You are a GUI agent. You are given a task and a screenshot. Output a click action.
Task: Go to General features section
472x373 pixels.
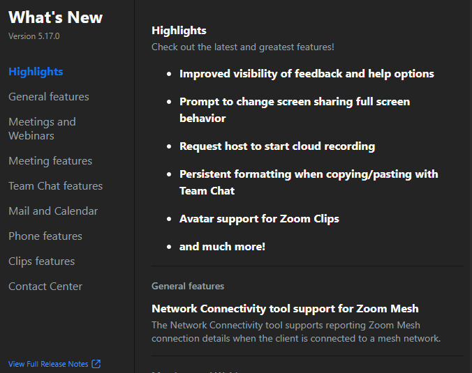click(x=49, y=97)
